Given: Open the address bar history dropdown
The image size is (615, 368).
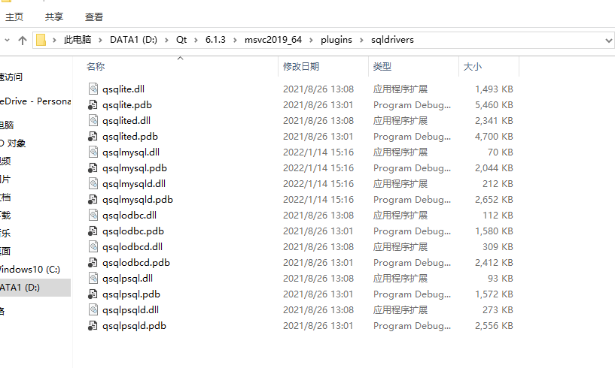Looking at the screenshot, I should coord(608,40).
